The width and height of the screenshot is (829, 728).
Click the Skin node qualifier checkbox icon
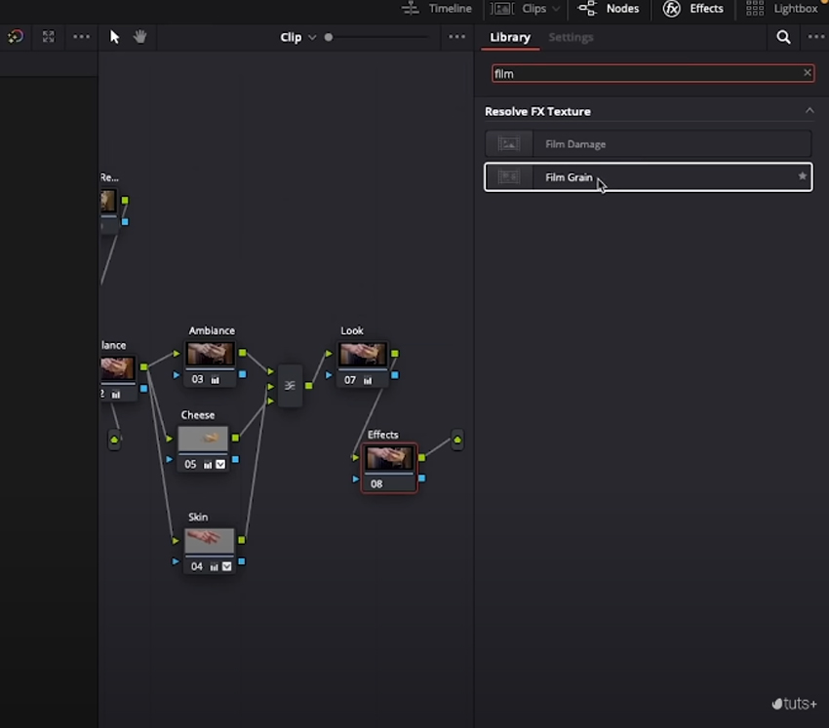pos(227,566)
